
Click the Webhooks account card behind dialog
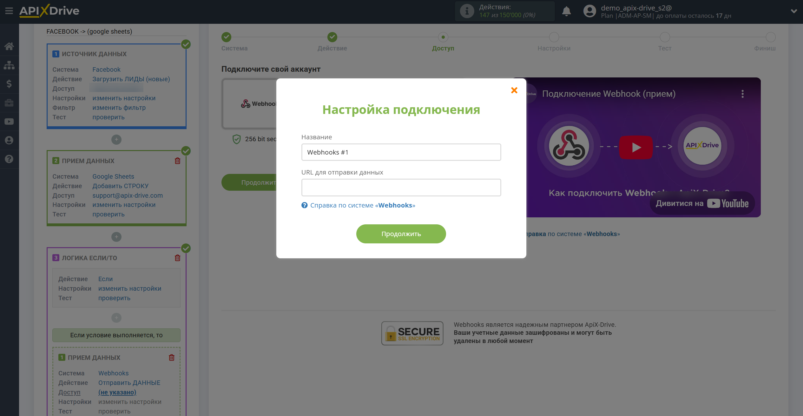pyautogui.click(x=249, y=104)
